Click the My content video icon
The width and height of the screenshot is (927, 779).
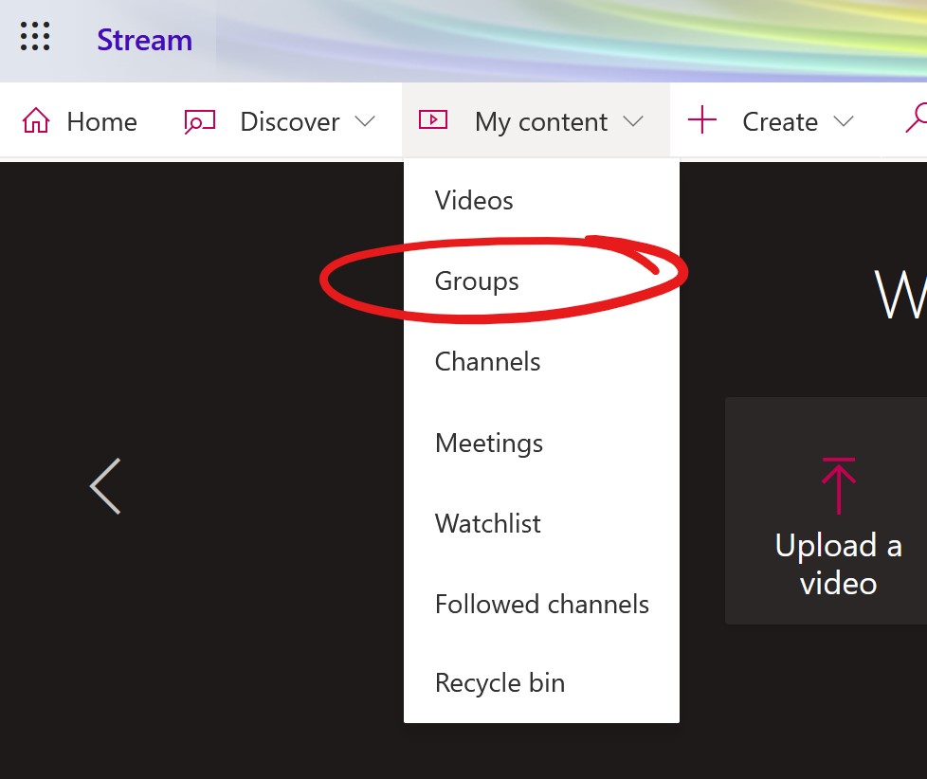[434, 120]
